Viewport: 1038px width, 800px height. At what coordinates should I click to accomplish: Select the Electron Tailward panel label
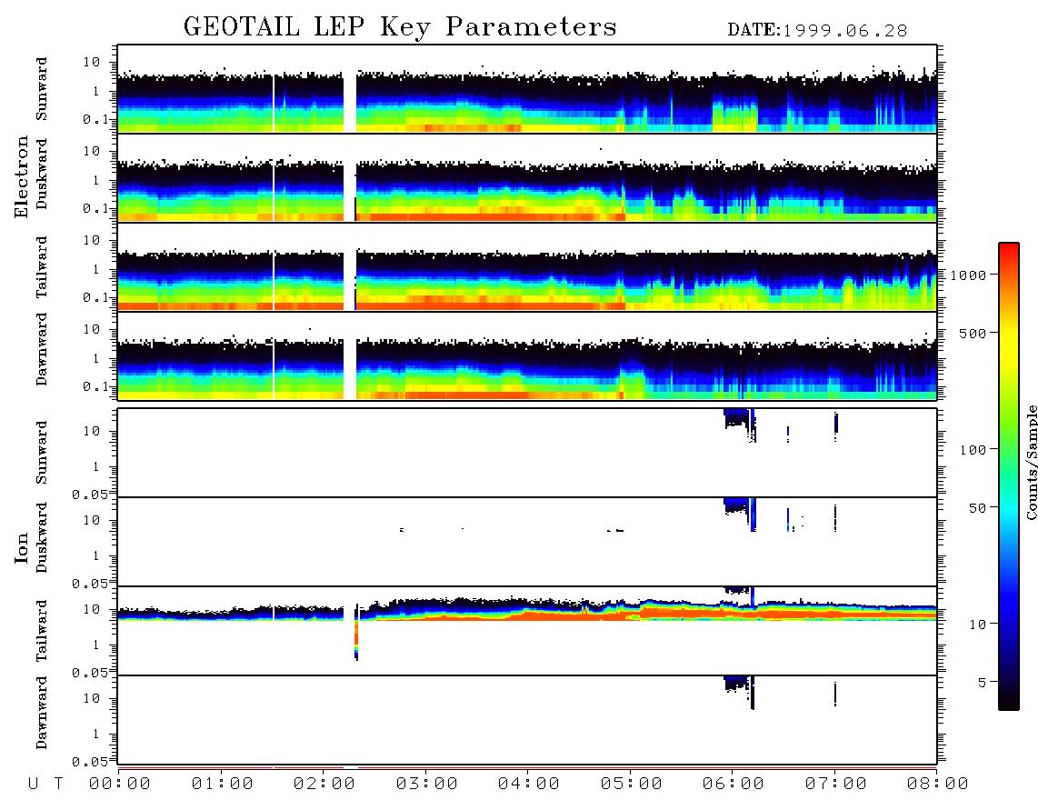pos(42,266)
